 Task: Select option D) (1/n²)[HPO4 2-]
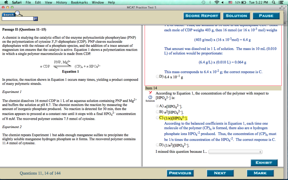pos(157,145)
